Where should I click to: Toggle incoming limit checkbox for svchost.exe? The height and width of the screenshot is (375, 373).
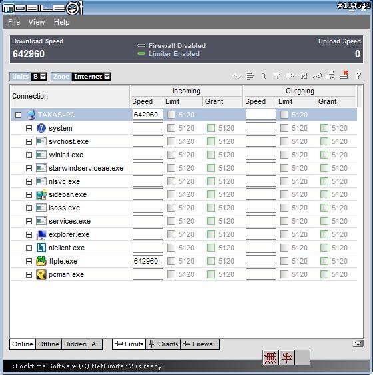click(171, 141)
